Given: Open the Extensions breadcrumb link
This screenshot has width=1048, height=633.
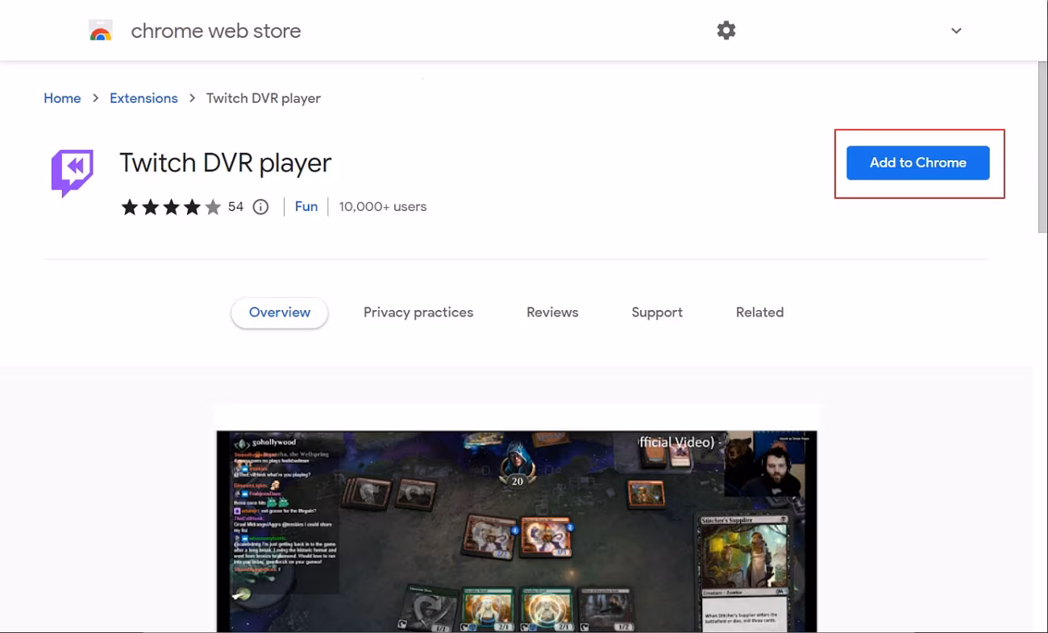Looking at the screenshot, I should pyautogui.click(x=143, y=98).
